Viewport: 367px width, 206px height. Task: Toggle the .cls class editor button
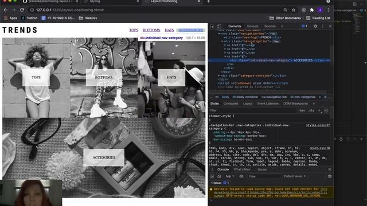[311, 110]
